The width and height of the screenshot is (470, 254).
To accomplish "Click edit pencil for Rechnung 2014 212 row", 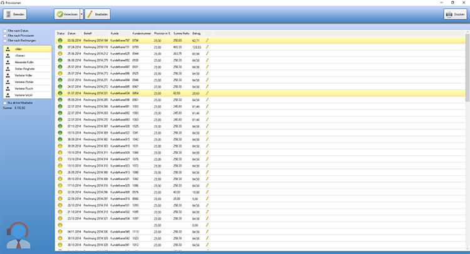I will coord(207,54).
